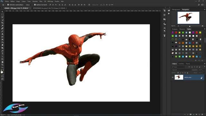Click the Arrière-plan layer thumbnail

(179, 77)
